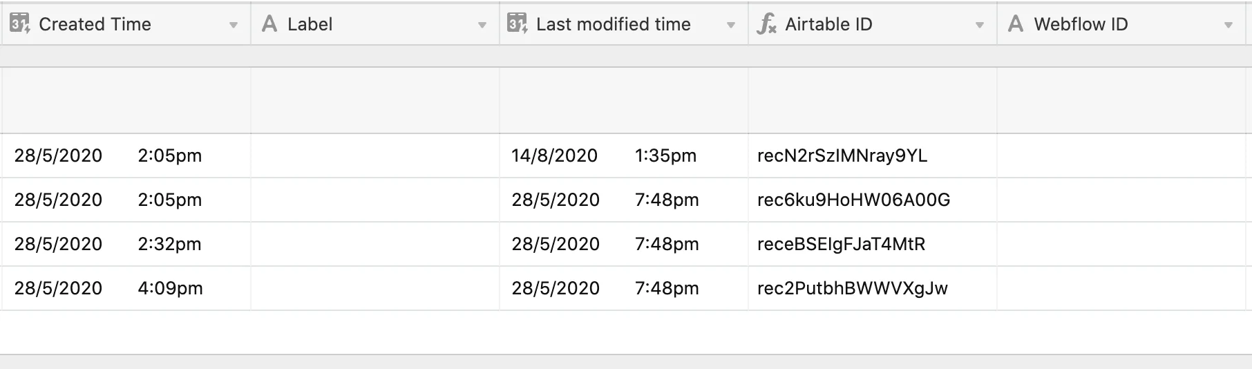Click empty Webflow ID cell in rec2PutbhBWWVXgJw row

coord(1123,288)
